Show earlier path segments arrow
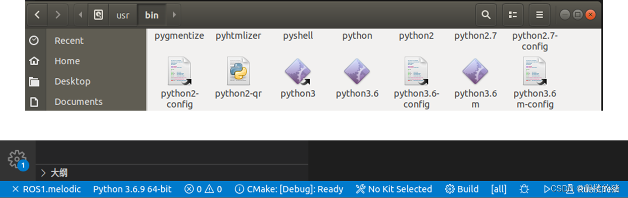The height and width of the screenshot is (198, 628). 80,15
